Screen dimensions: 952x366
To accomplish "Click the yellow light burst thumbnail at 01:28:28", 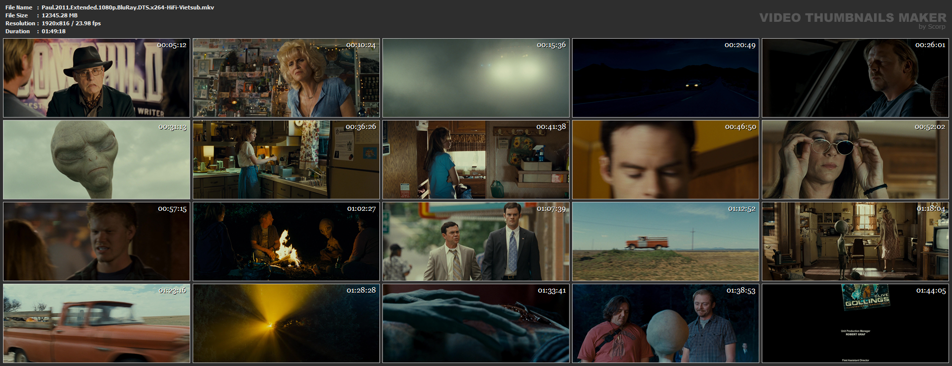I will pyautogui.click(x=286, y=323).
